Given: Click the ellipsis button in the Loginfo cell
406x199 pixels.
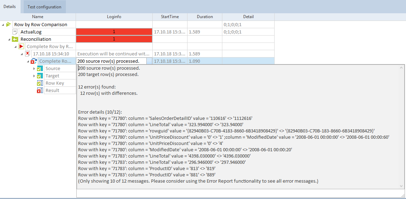Looking at the screenshot, I should (x=149, y=61).
